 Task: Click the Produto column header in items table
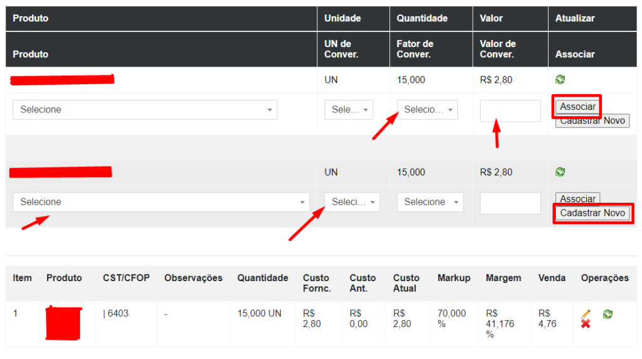pos(64,278)
